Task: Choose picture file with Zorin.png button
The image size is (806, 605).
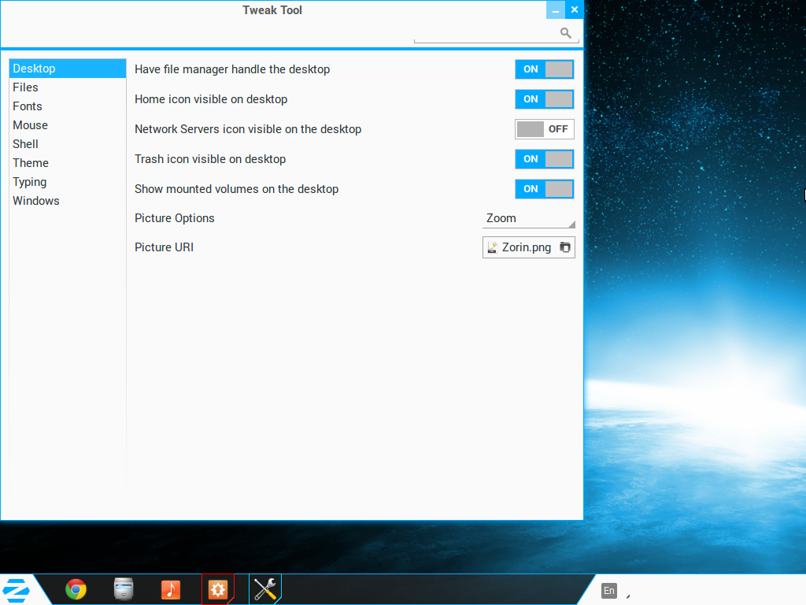Action: coord(528,247)
